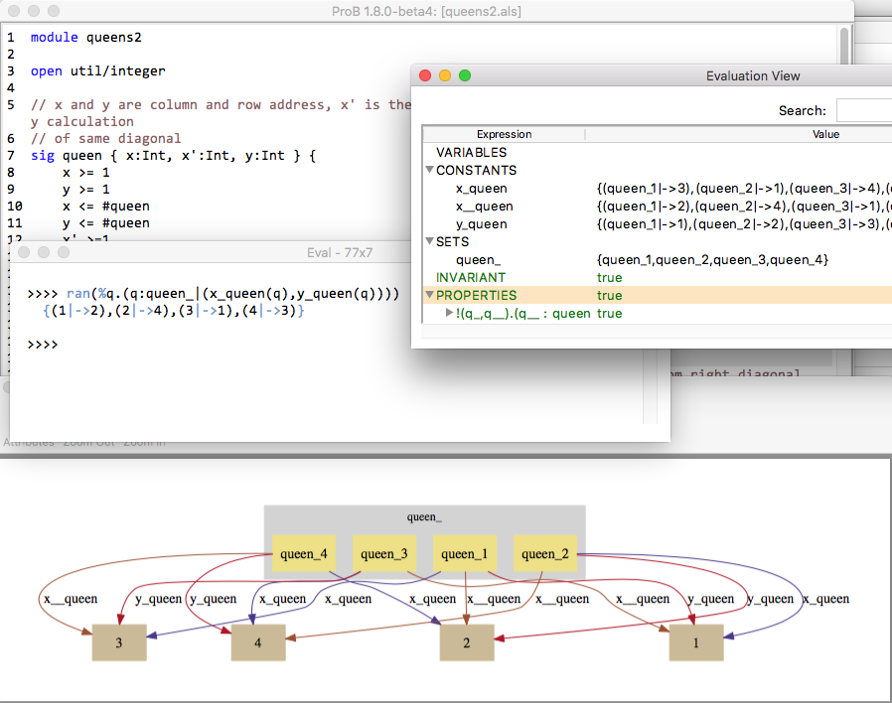The height and width of the screenshot is (703, 892).
Task: Minimize the Evaluation View window
Action: click(x=445, y=76)
